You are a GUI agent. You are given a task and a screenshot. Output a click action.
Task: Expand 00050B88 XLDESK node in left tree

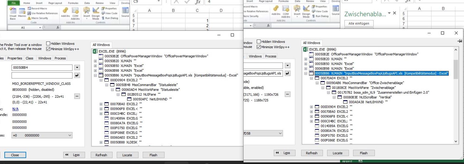coord(101,142)
